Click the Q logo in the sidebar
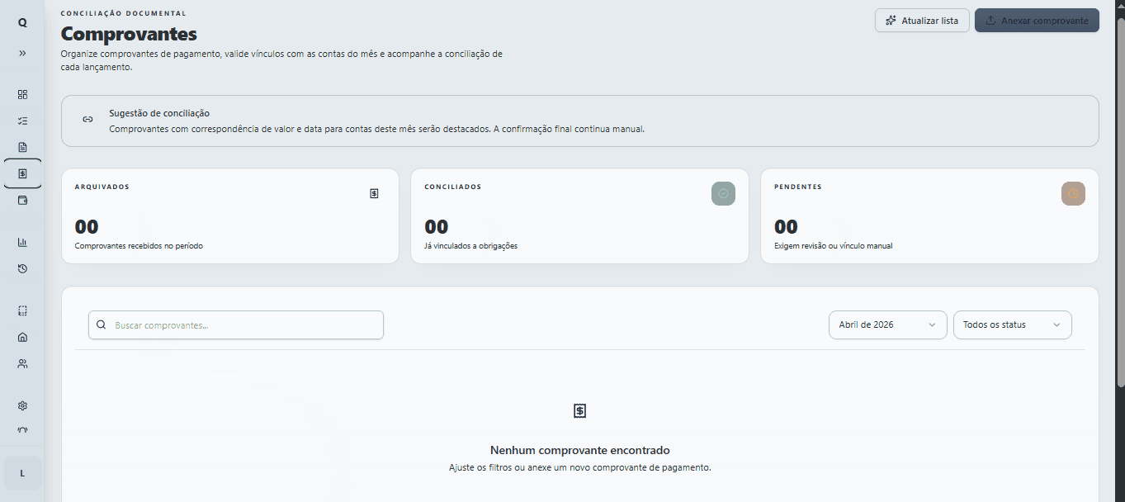The image size is (1125, 502). pyautogui.click(x=22, y=23)
